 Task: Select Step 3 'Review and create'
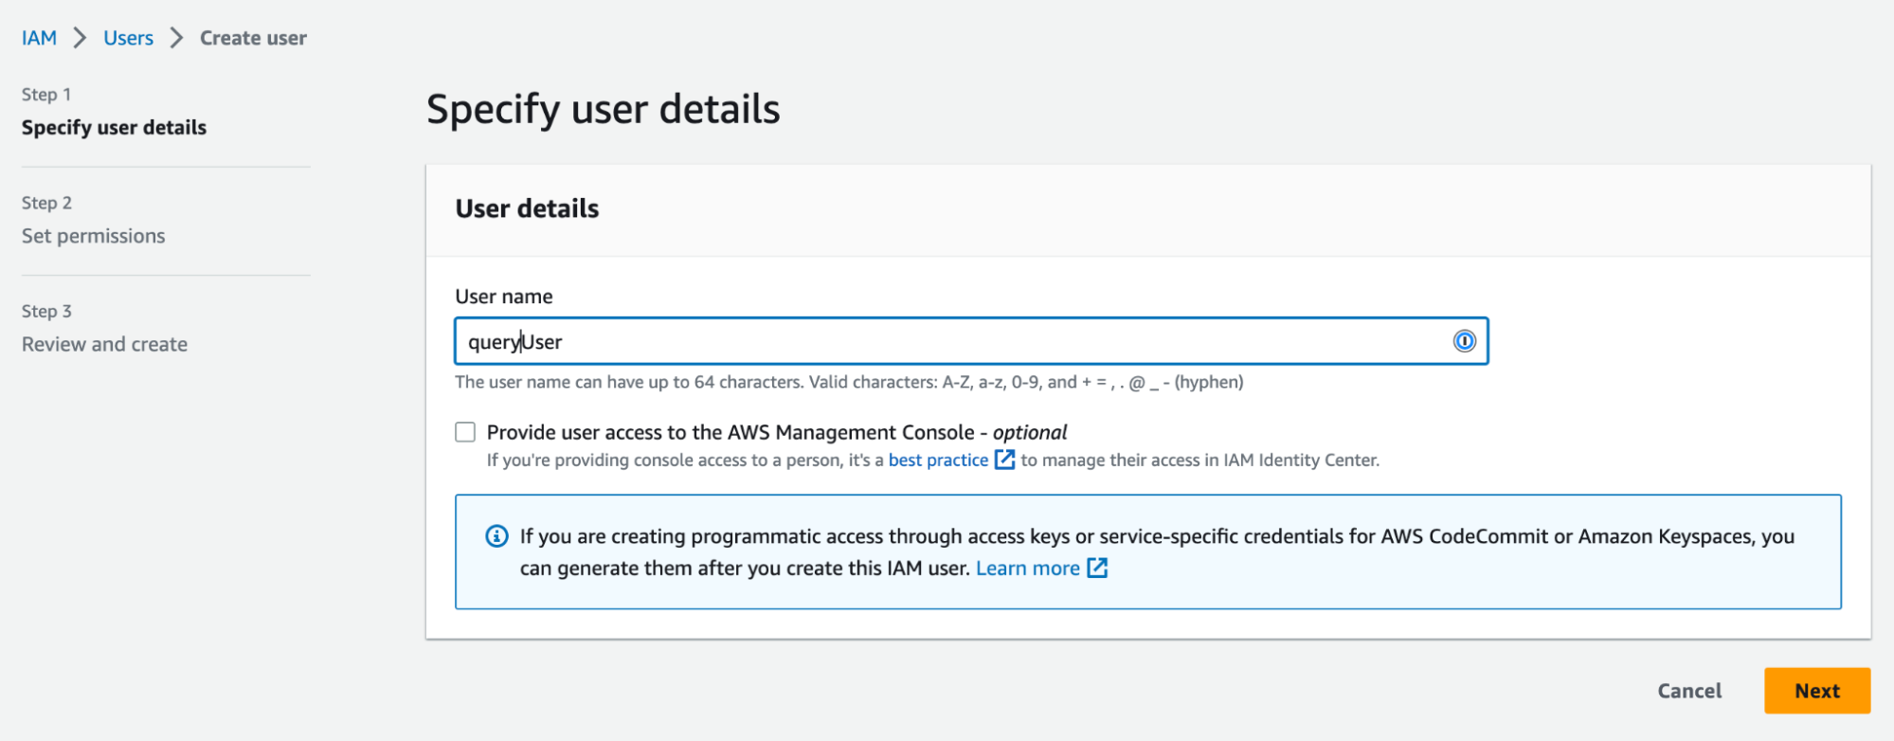[x=104, y=344]
